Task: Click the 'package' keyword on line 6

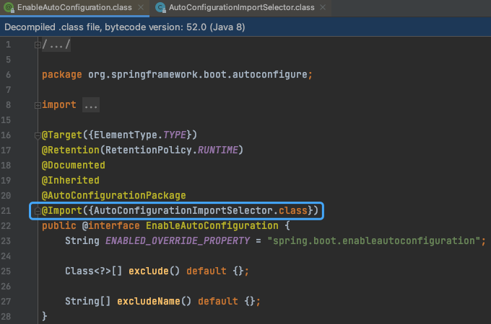Action: [62, 75]
